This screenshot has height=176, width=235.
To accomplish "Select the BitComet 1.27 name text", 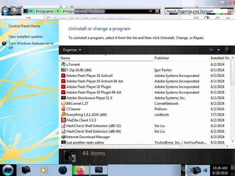I will (x=77, y=104).
